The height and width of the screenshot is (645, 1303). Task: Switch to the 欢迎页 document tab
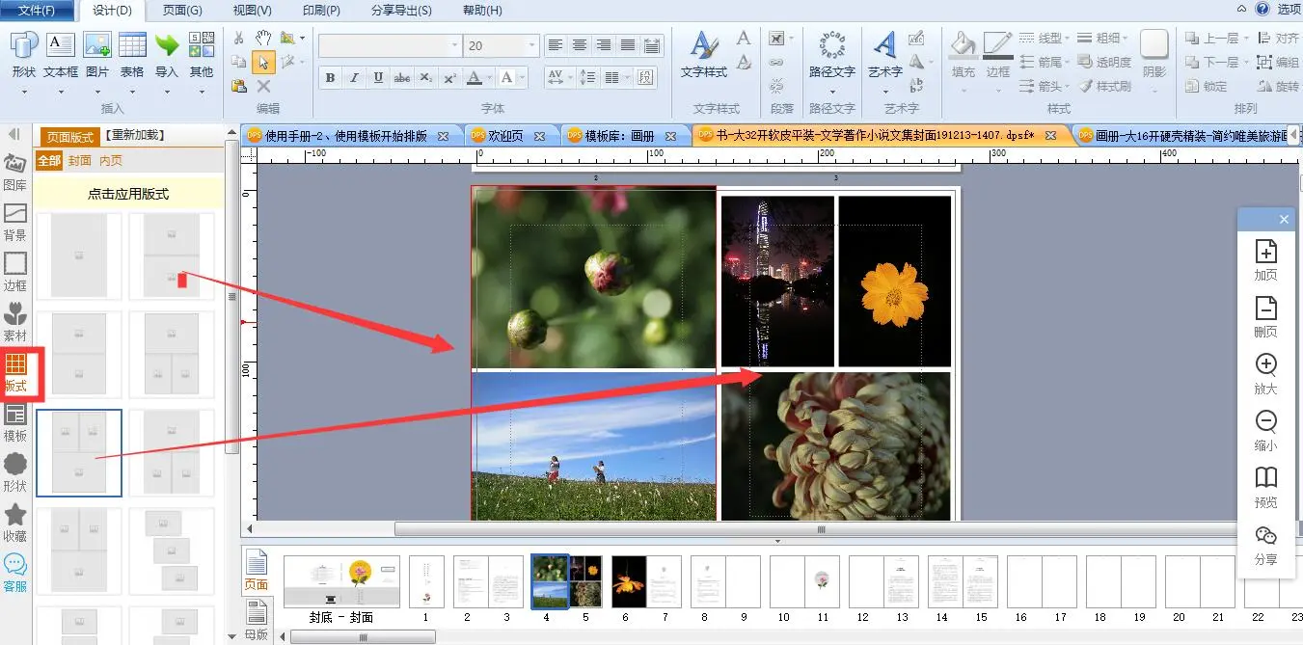coord(505,136)
